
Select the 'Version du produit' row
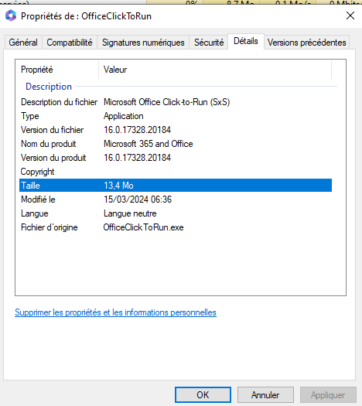176,158
